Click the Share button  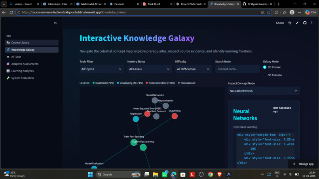click(x=280, y=23)
